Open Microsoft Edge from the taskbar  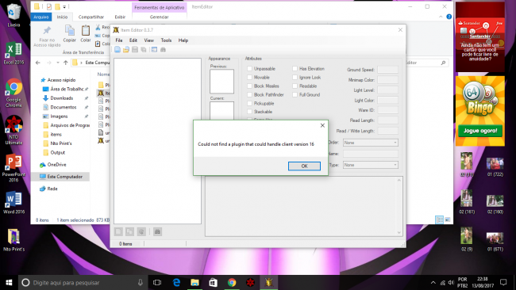tap(176, 282)
